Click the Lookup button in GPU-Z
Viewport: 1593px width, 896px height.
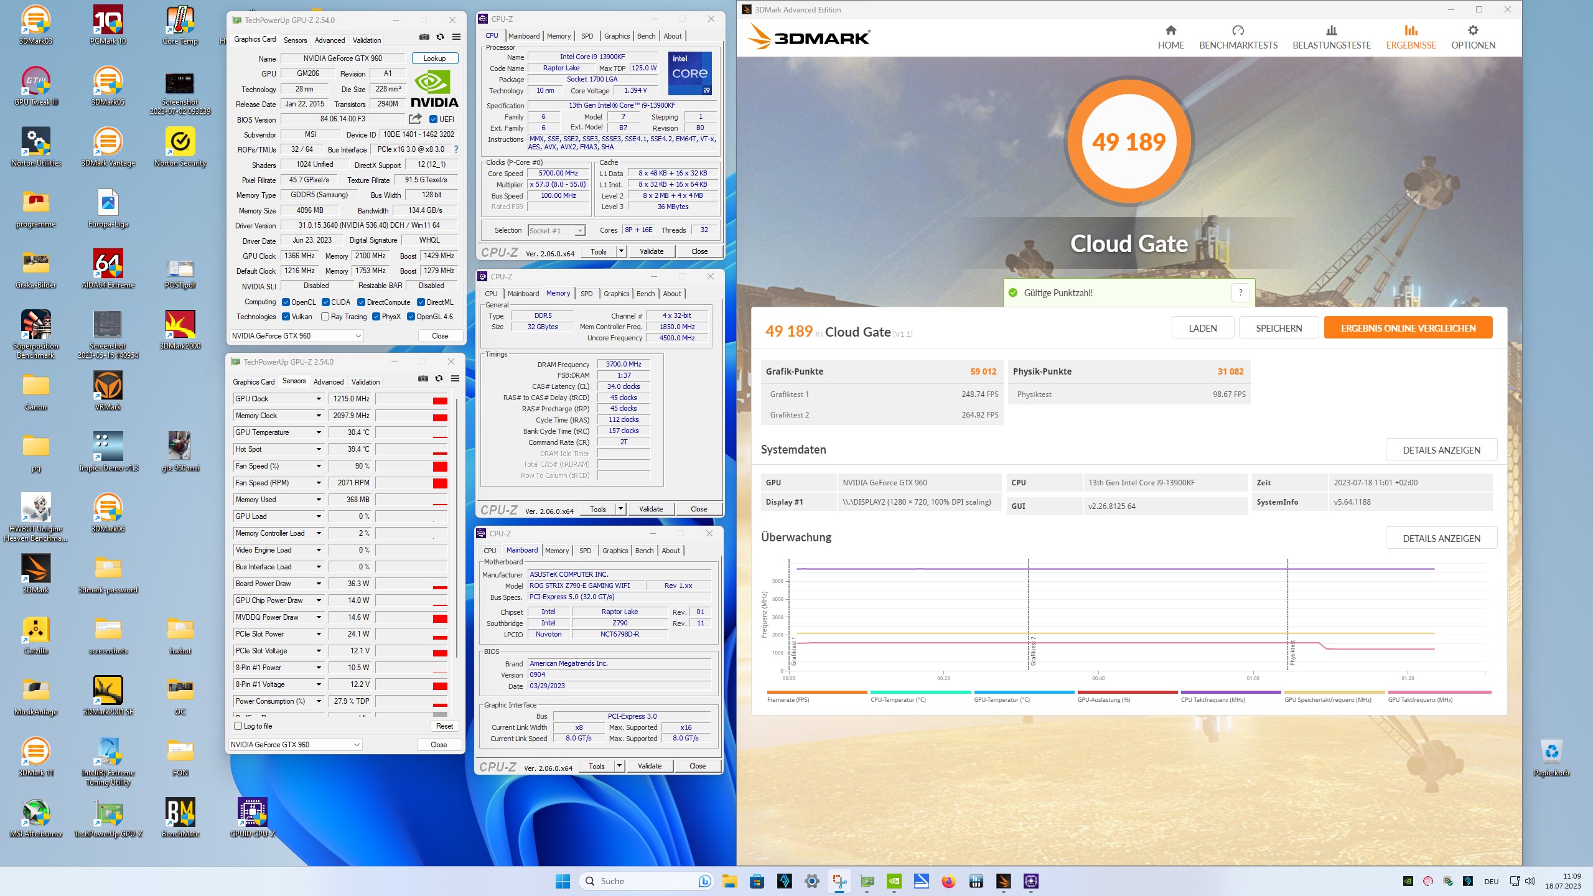[434, 58]
